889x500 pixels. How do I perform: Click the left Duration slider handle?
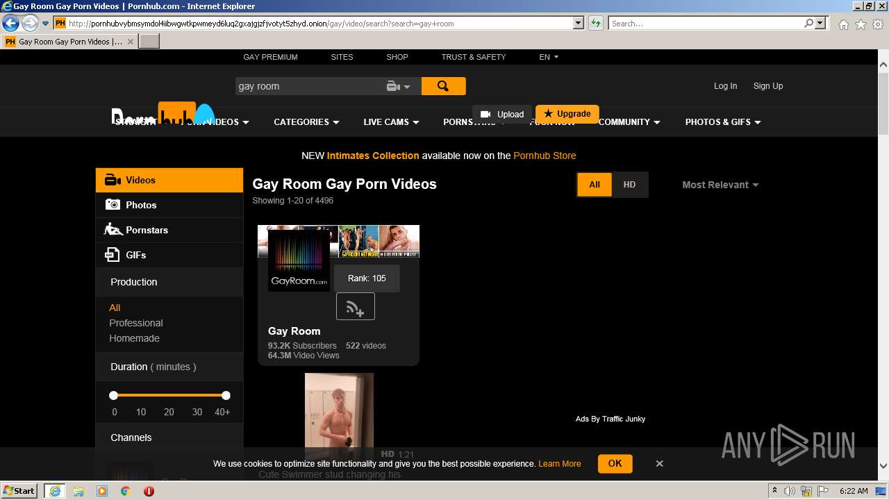point(113,395)
